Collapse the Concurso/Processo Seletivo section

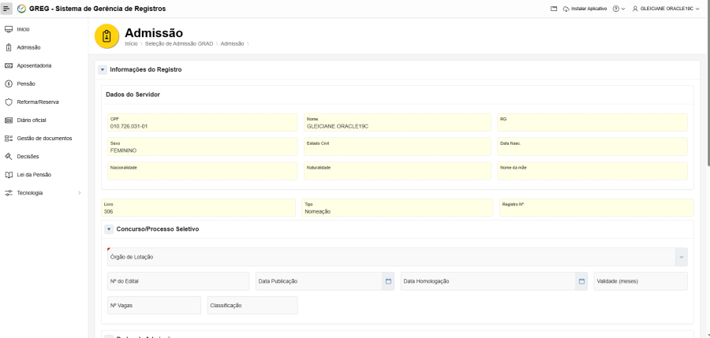point(109,228)
